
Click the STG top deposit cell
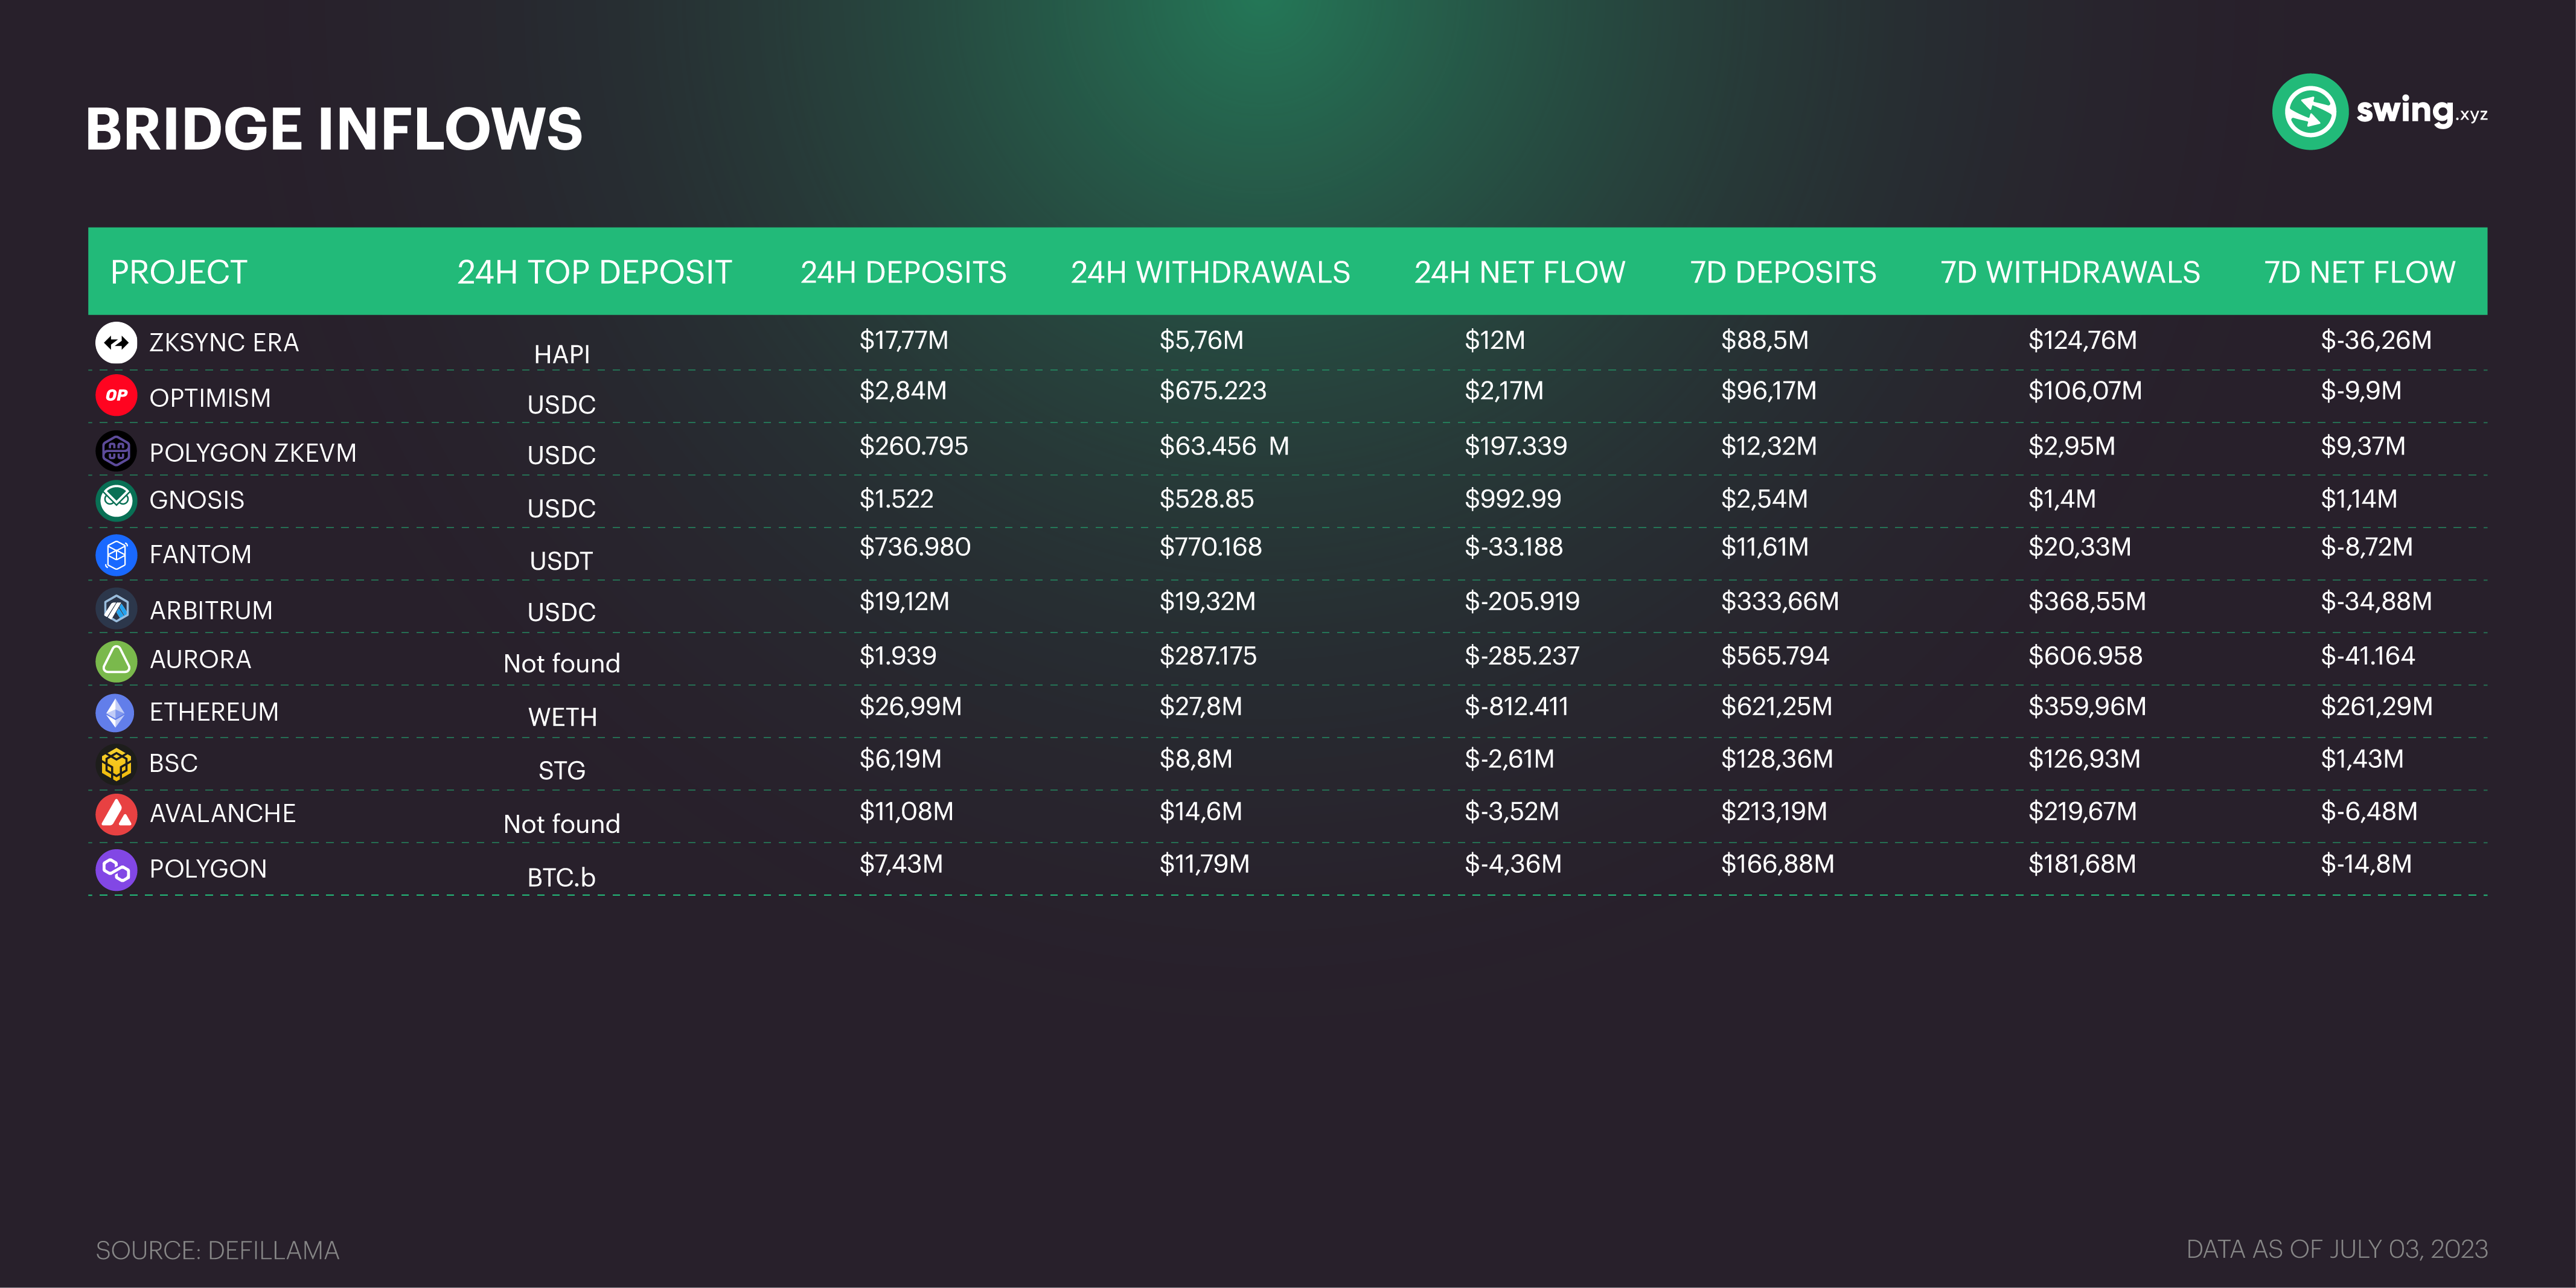pyautogui.click(x=562, y=771)
